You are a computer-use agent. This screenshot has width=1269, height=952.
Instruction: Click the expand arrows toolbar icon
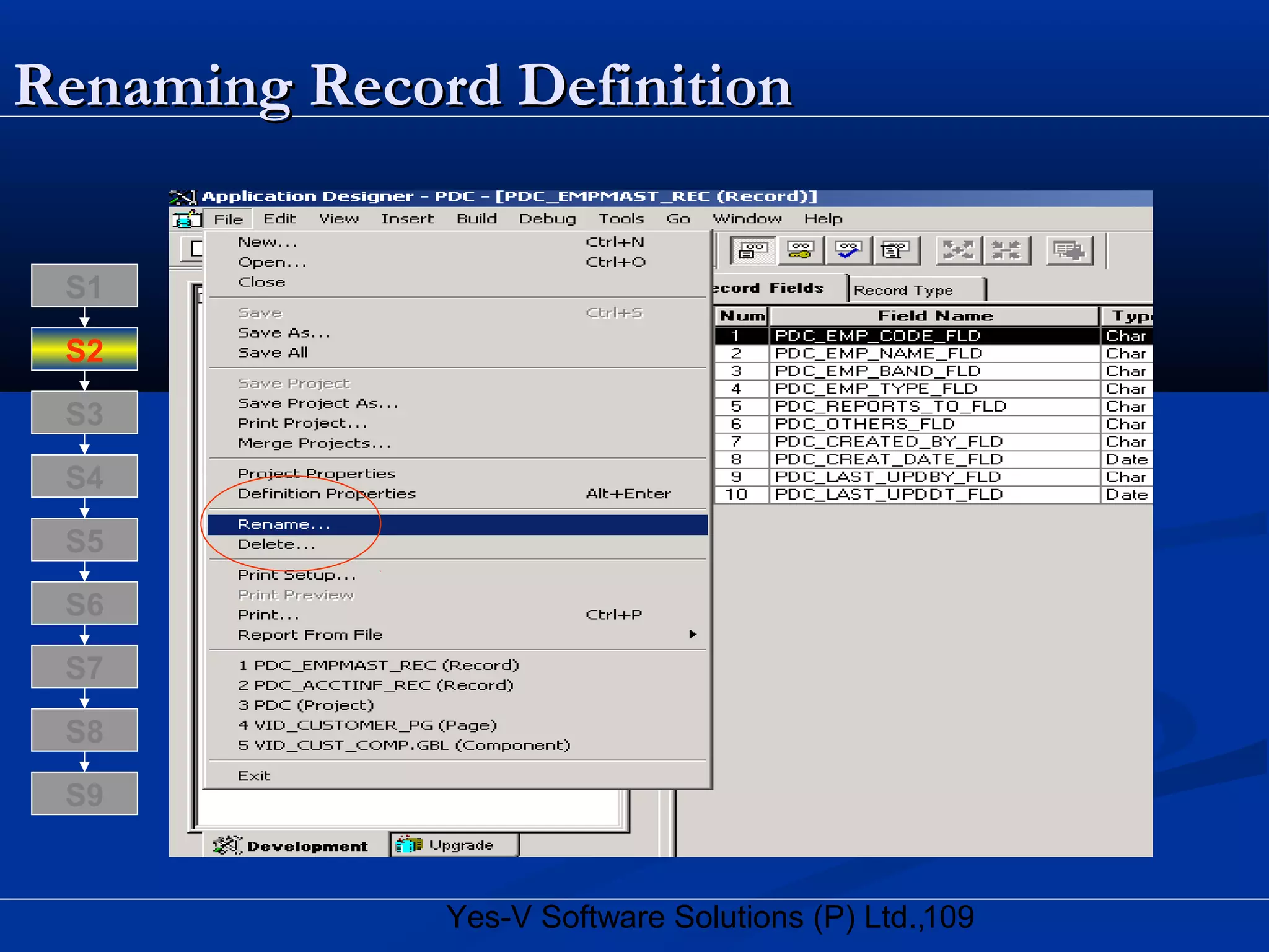(x=959, y=251)
